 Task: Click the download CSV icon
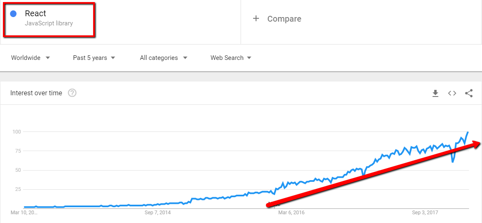[435, 93]
